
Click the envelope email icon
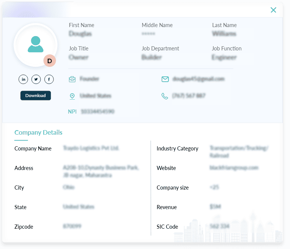click(165, 79)
